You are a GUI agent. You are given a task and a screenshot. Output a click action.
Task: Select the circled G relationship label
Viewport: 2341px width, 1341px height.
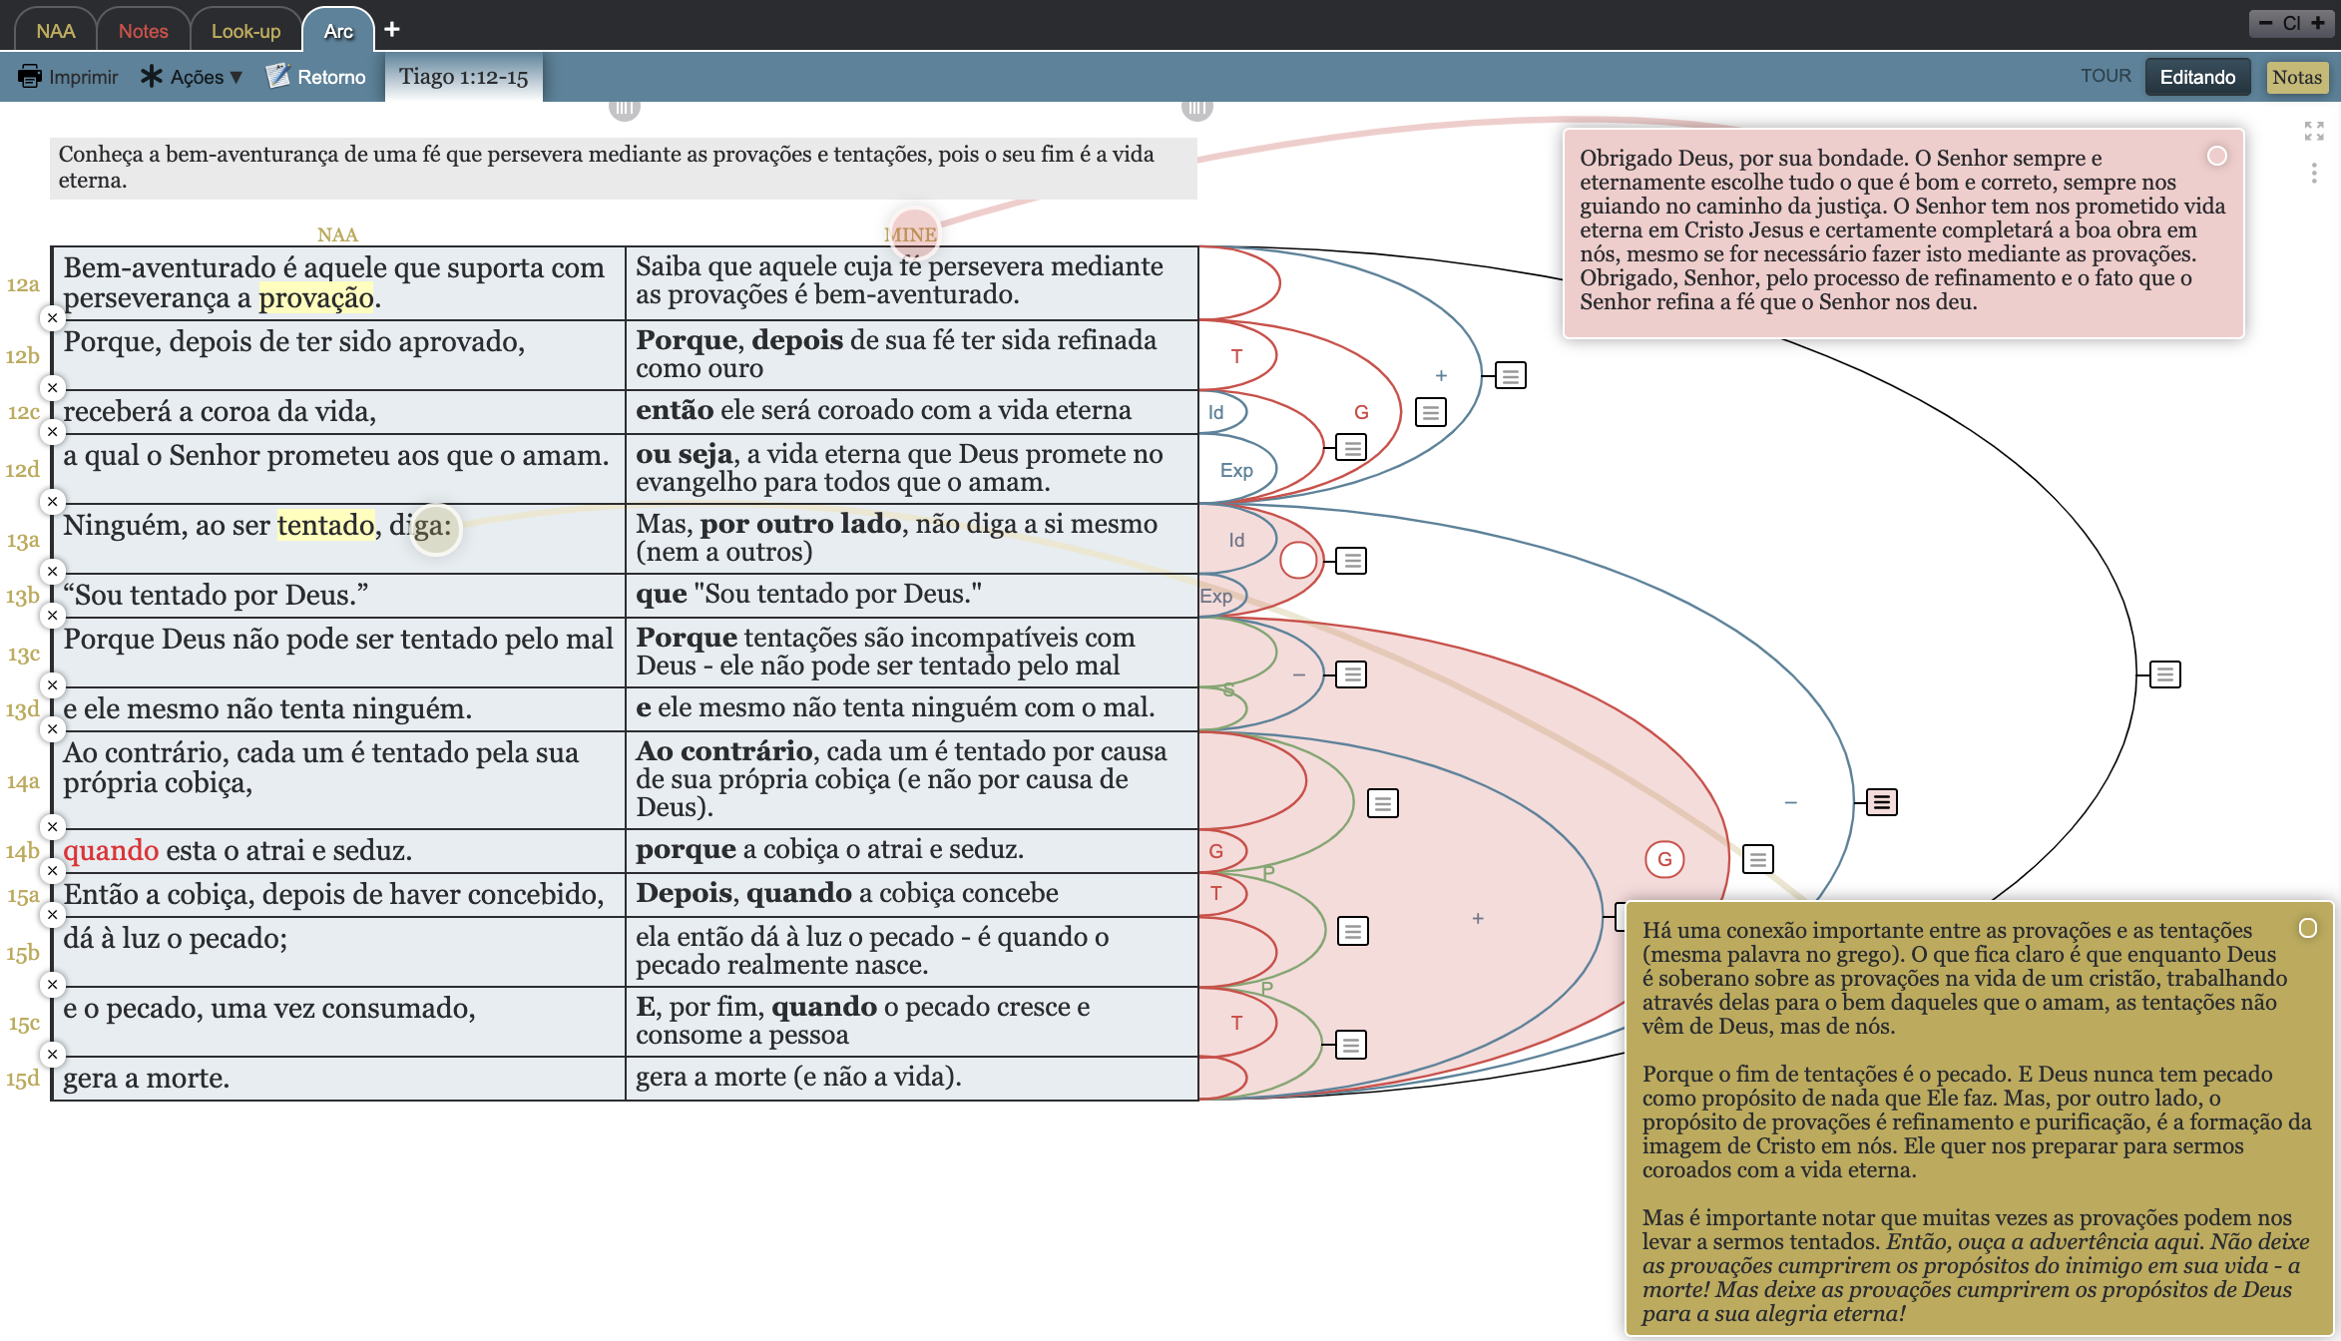[1664, 859]
